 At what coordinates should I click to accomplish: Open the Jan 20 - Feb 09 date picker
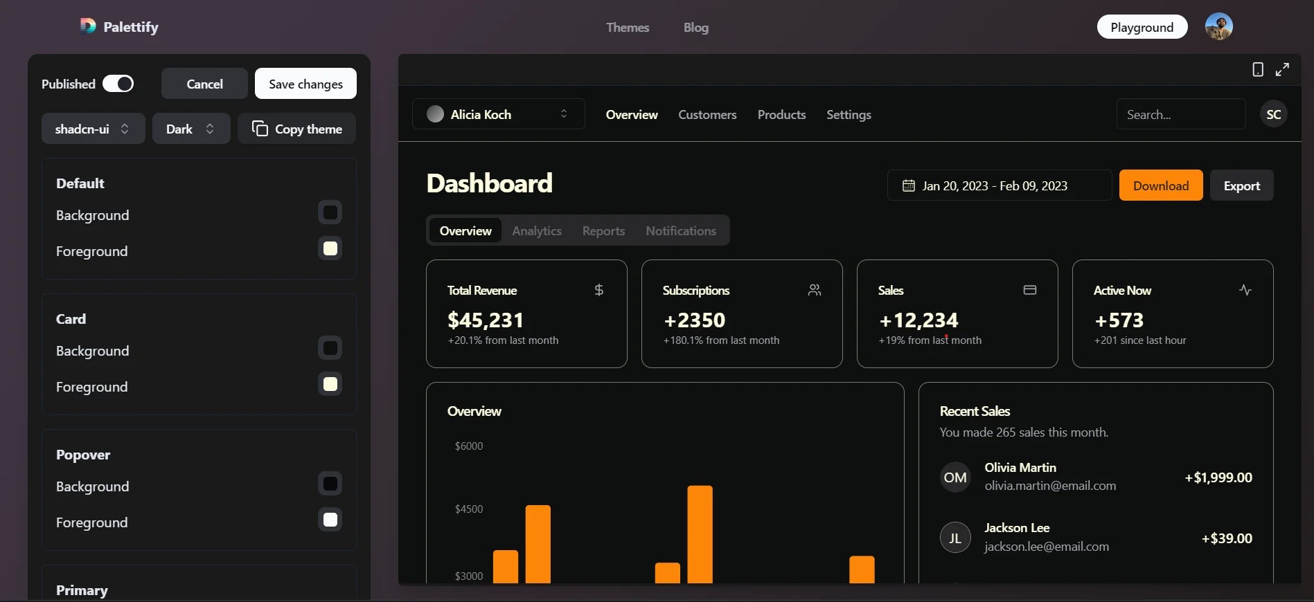tap(1000, 185)
